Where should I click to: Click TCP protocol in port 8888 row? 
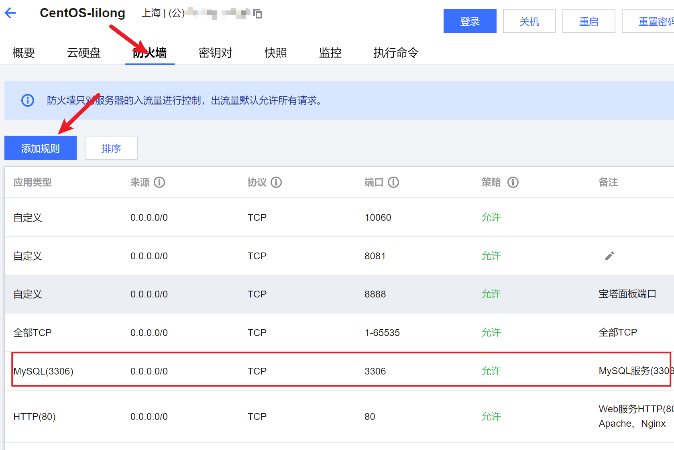(x=257, y=294)
